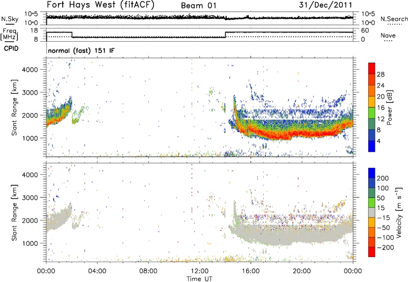The image size is (408, 282).
Task: Pick the red top segment of Power colorbar
Action: coord(372,68)
